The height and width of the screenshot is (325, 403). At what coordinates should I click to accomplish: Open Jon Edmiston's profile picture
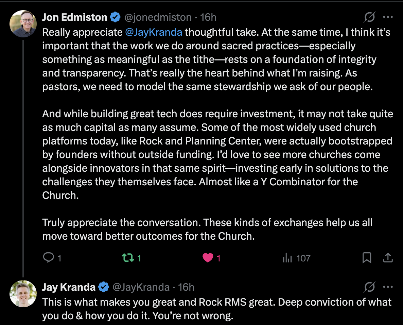(23, 24)
